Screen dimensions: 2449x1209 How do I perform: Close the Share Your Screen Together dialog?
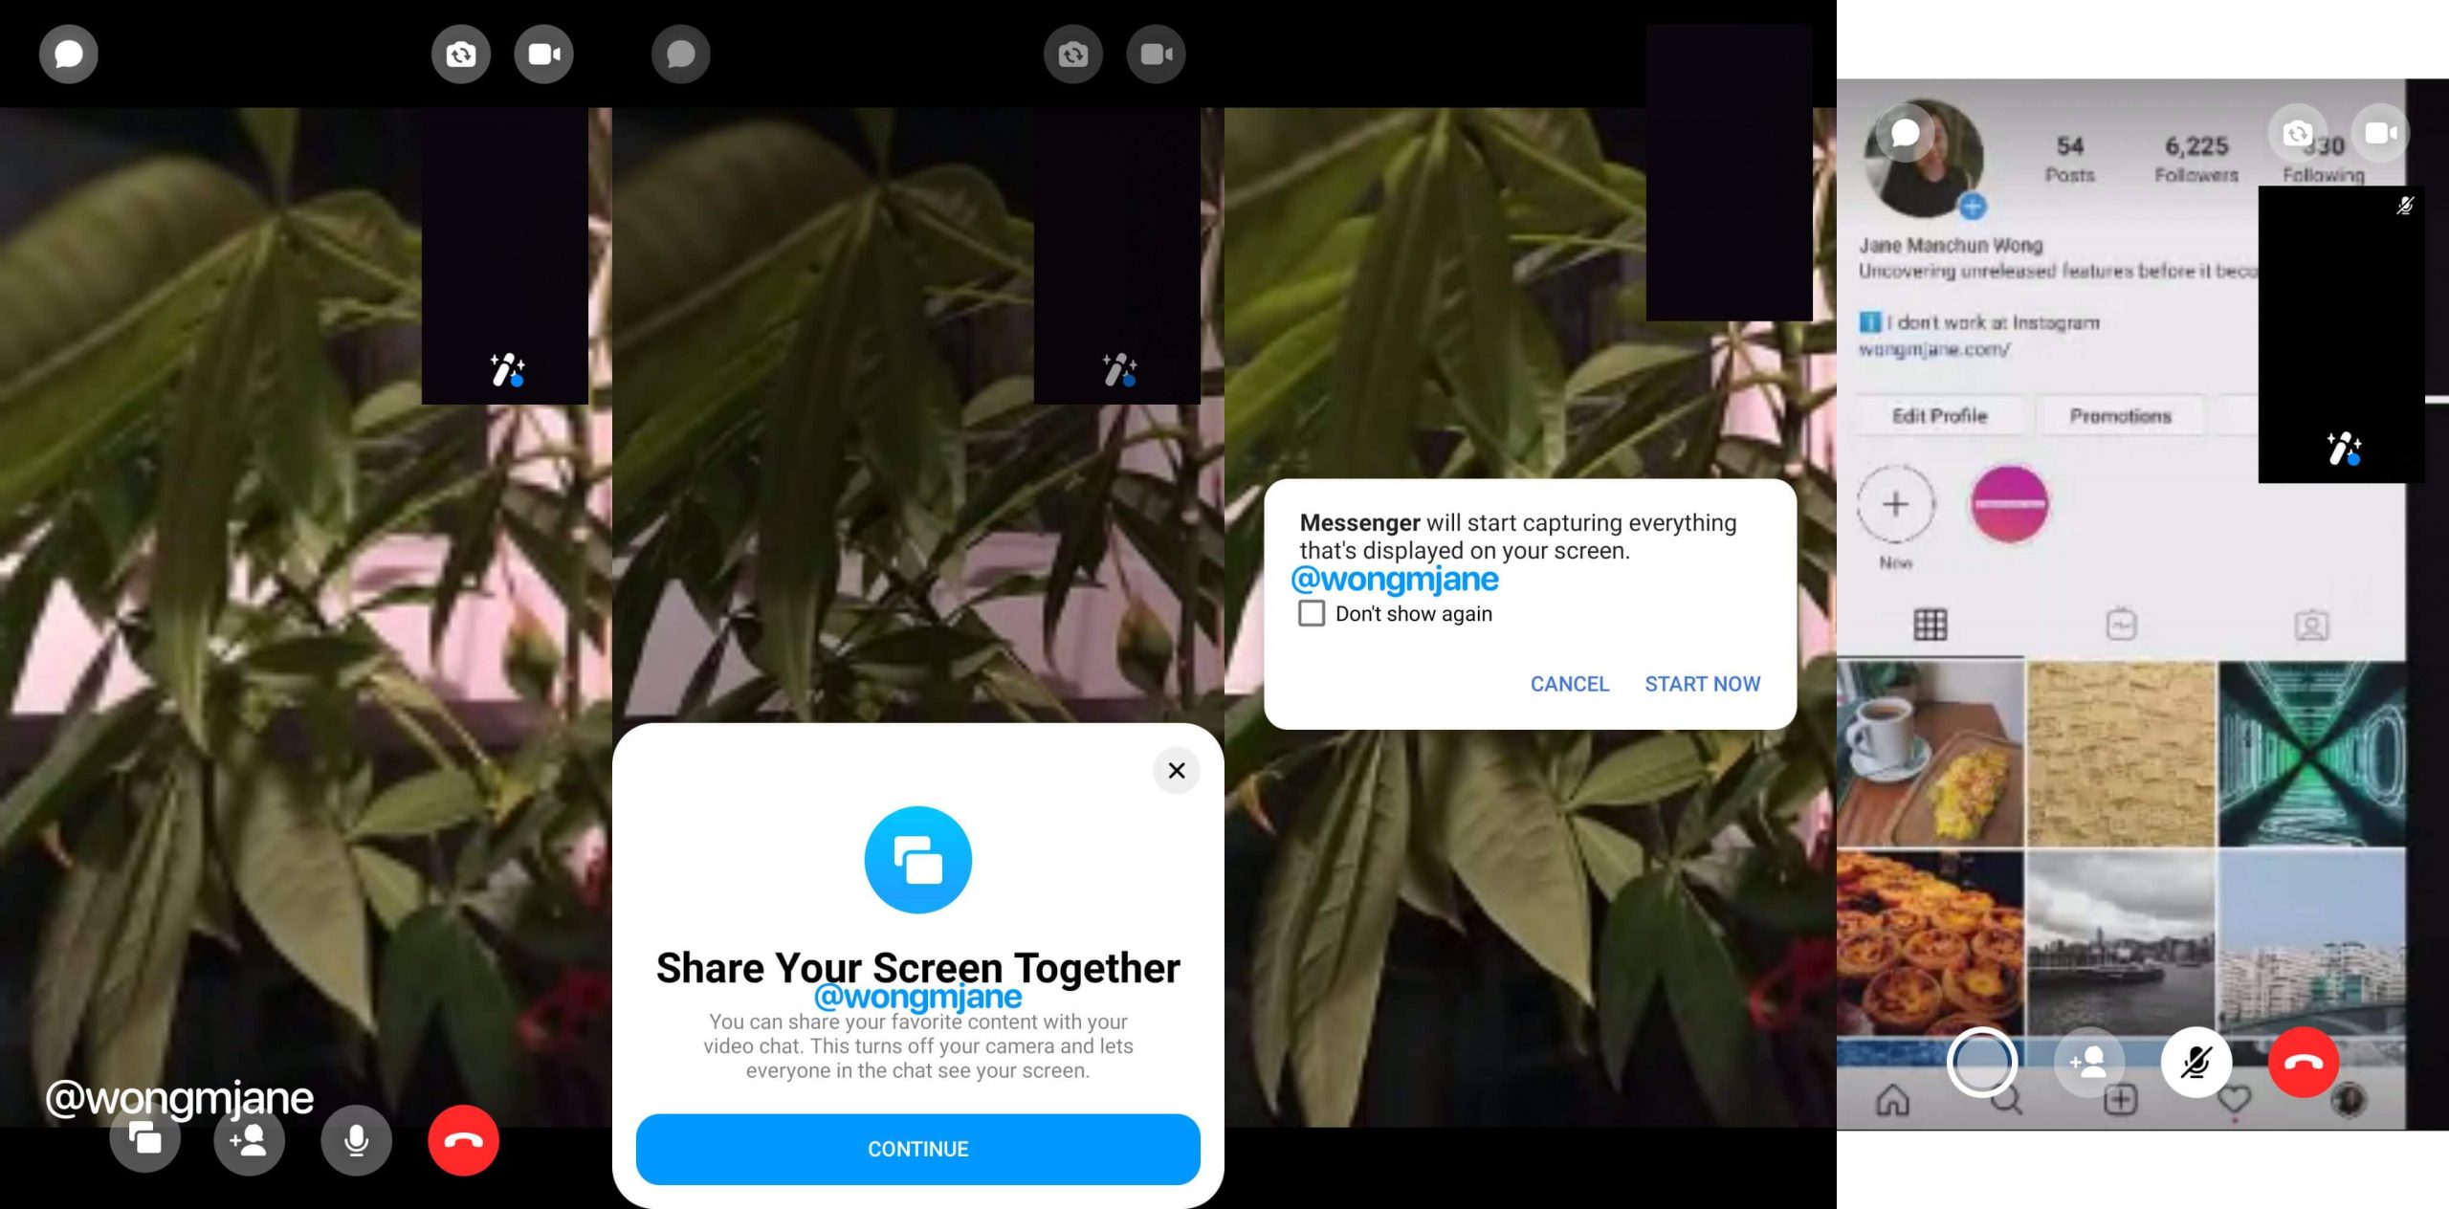pyautogui.click(x=1176, y=770)
